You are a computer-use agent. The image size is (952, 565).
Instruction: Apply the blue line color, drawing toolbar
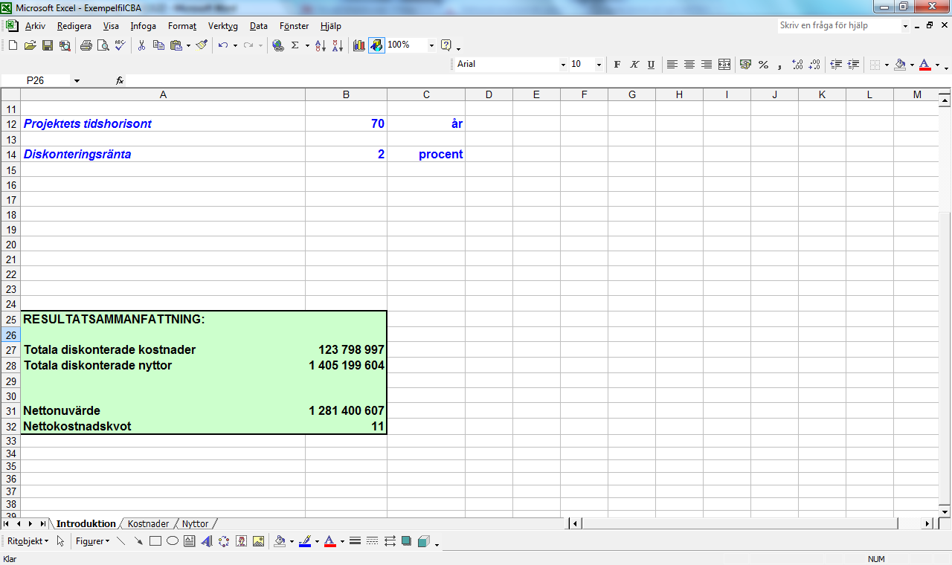305,541
